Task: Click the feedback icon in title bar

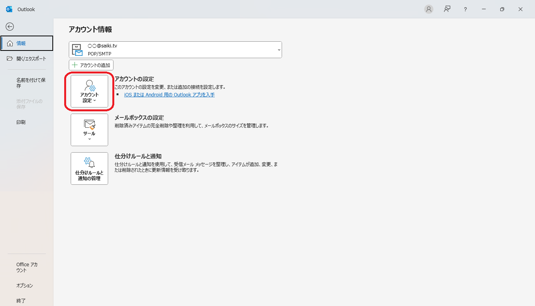Action: click(x=447, y=9)
